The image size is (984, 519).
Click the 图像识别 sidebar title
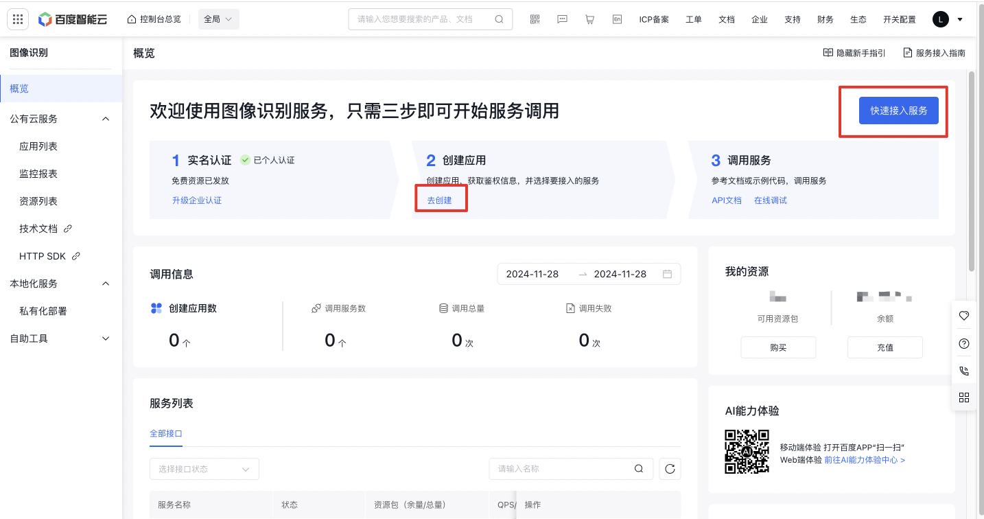pos(29,53)
